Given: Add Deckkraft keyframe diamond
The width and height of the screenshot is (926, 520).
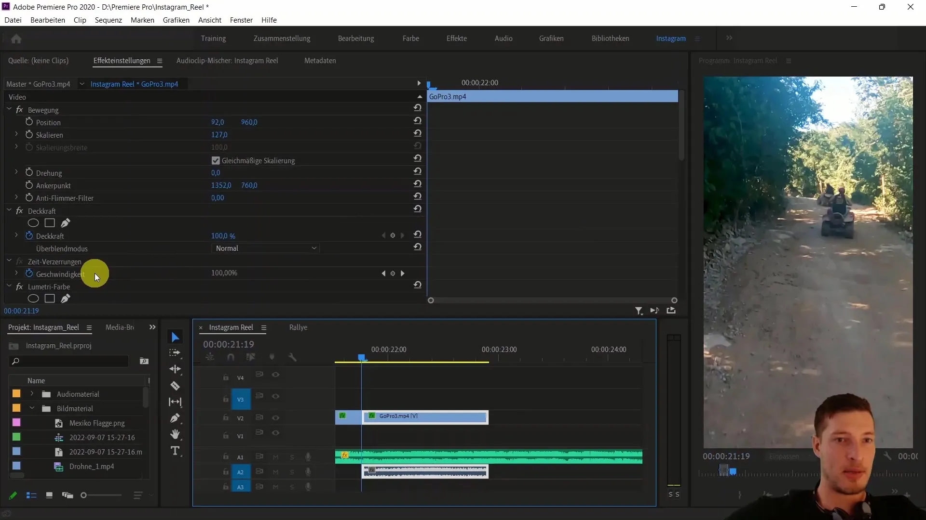Looking at the screenshot, I should coord(393,235).
